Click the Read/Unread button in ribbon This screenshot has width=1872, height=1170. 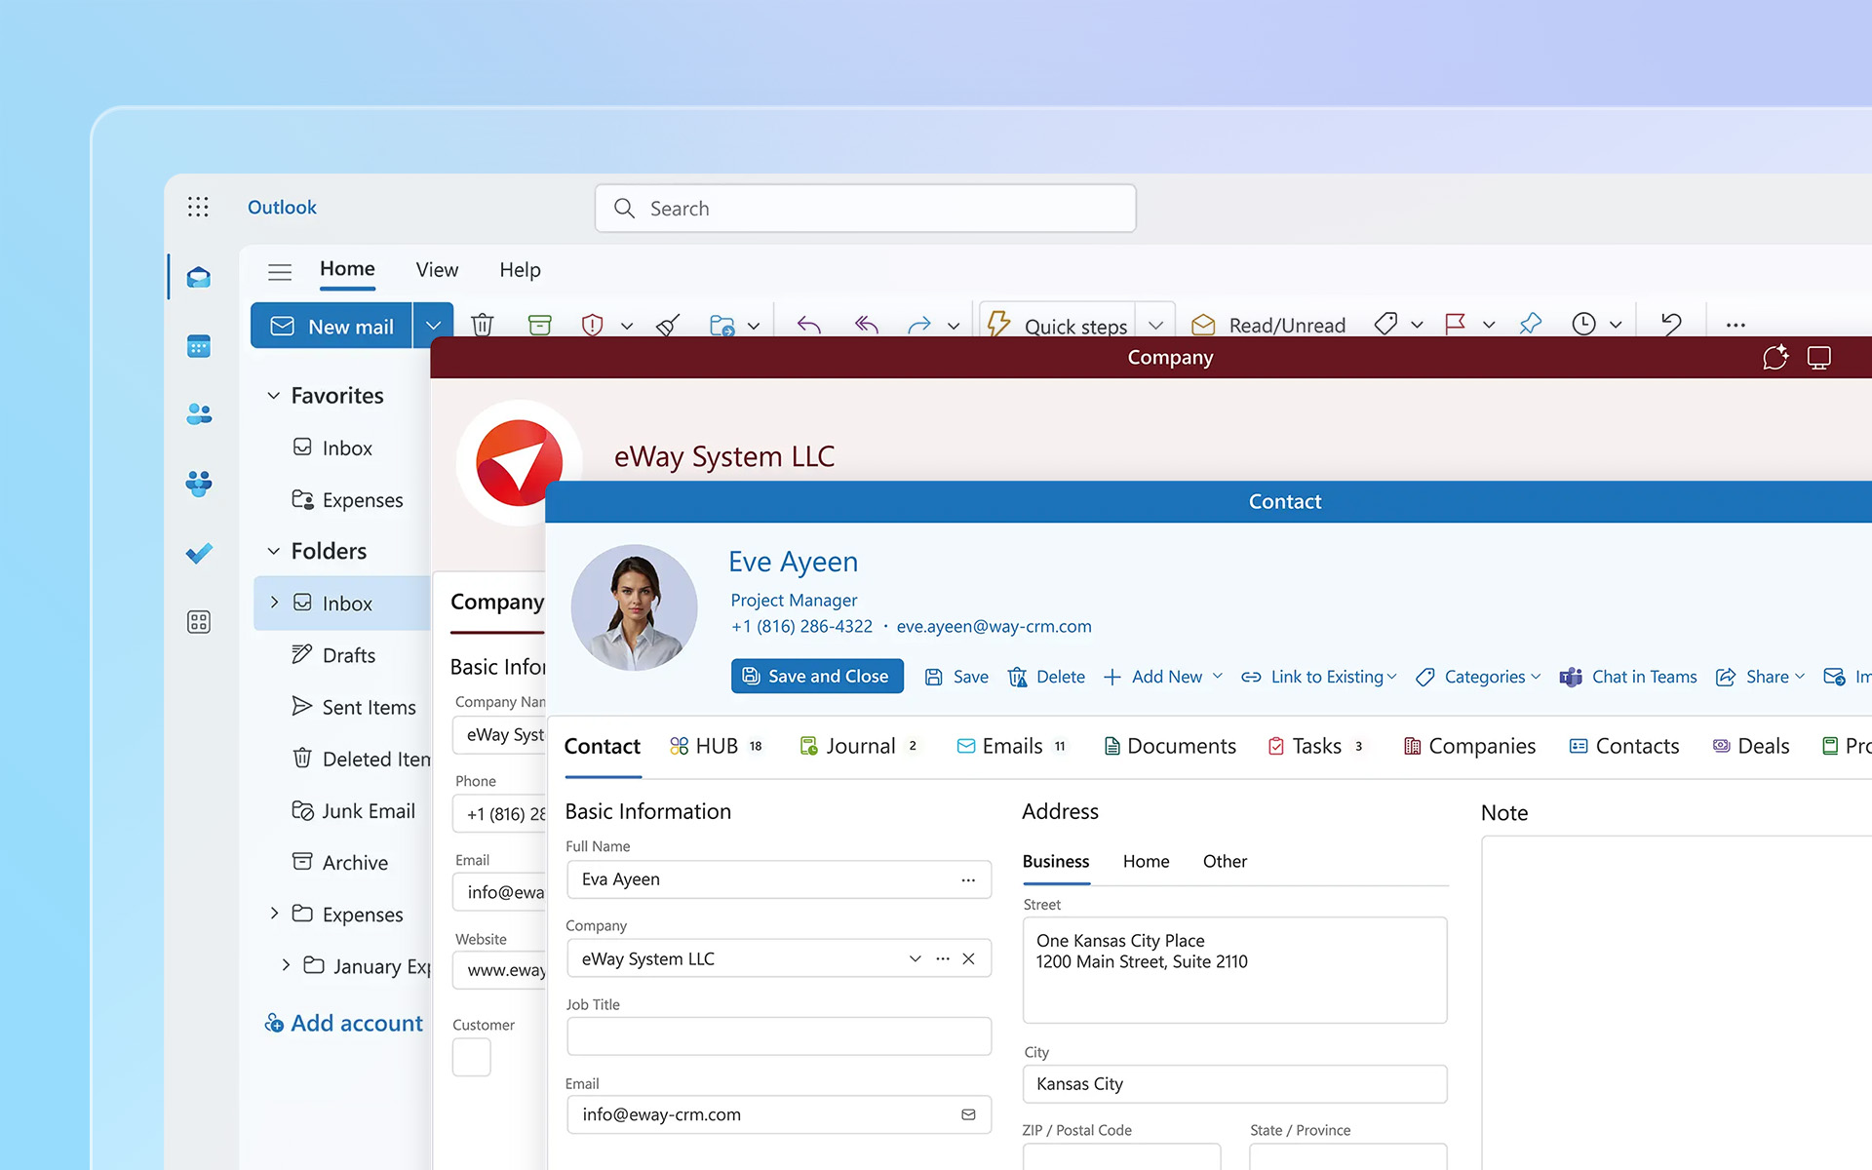[x=1268, y=325]
